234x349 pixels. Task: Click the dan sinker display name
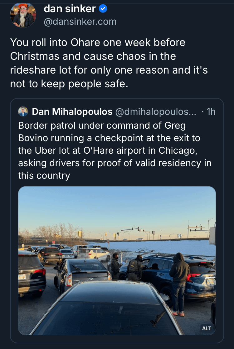[x=70, y=9]
